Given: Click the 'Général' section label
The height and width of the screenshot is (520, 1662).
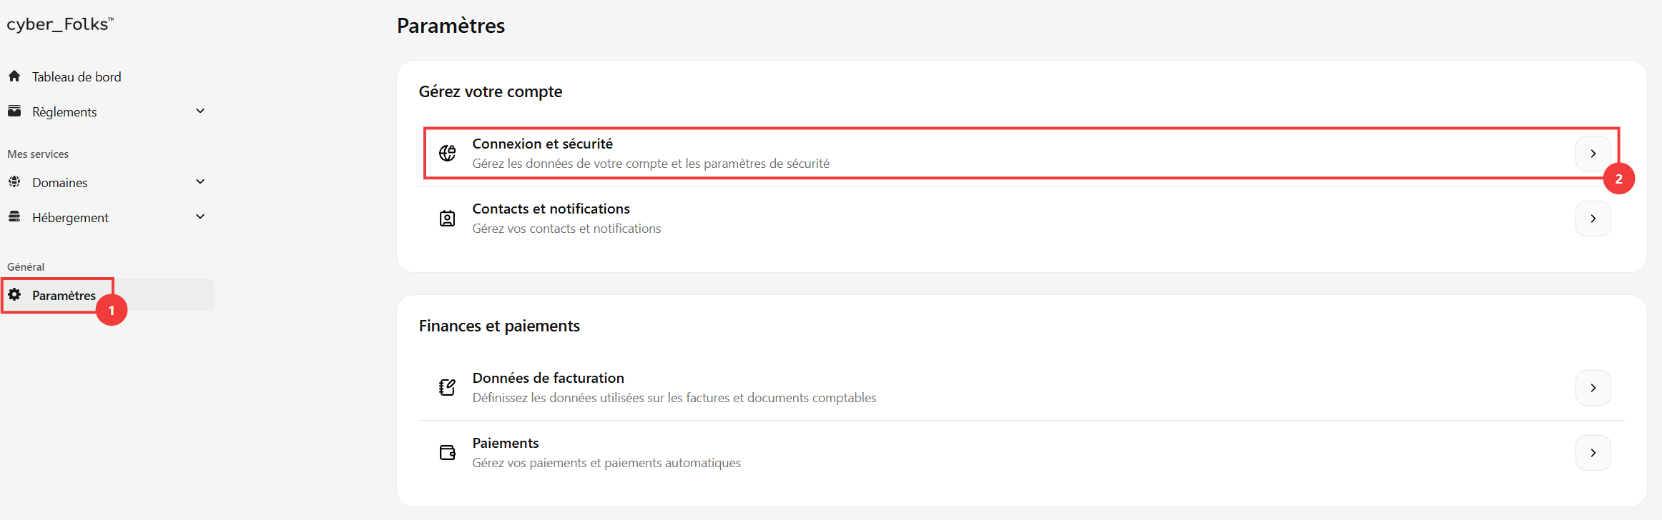Looking at the screenshot, I should click(26, 266).
